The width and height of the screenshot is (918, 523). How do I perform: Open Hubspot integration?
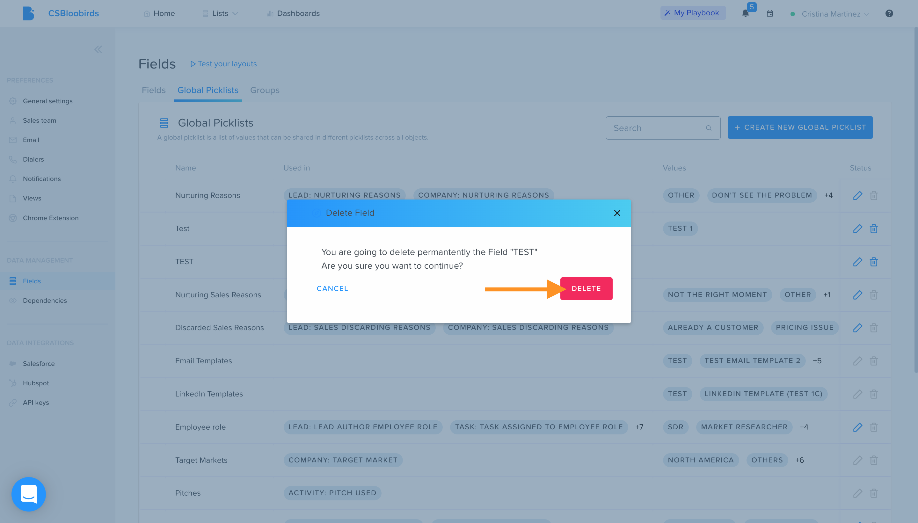[36, 383]
